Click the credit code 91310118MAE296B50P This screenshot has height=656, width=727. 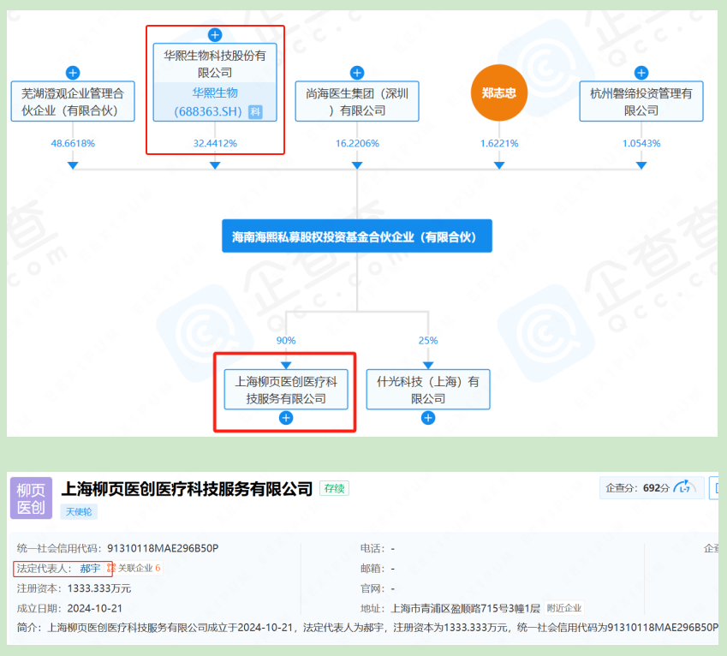pyautogui.click(x=163, y=548)
